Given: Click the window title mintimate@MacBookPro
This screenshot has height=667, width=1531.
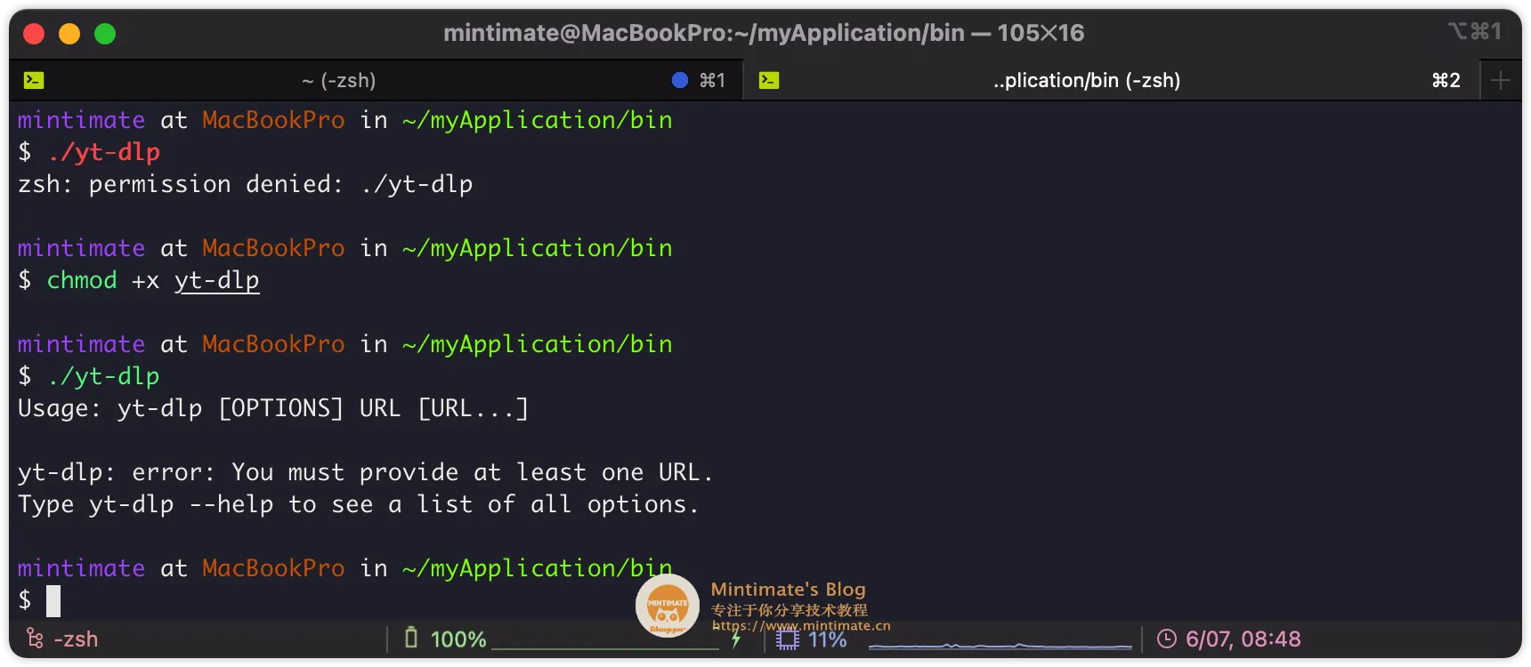Looking at the screenshot, I should click(764, 33).
